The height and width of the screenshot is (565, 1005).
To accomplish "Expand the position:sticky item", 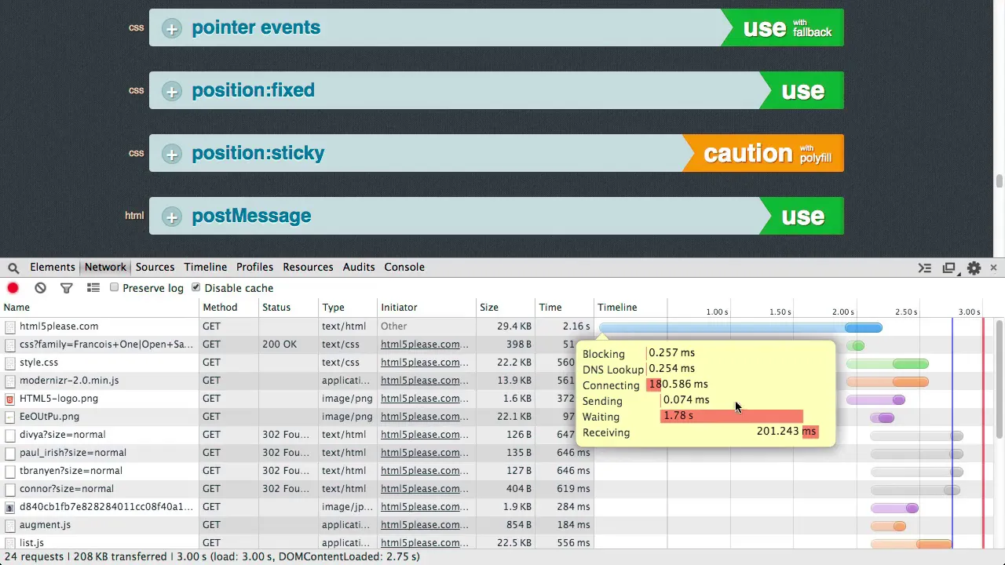I will pos(171,154).
